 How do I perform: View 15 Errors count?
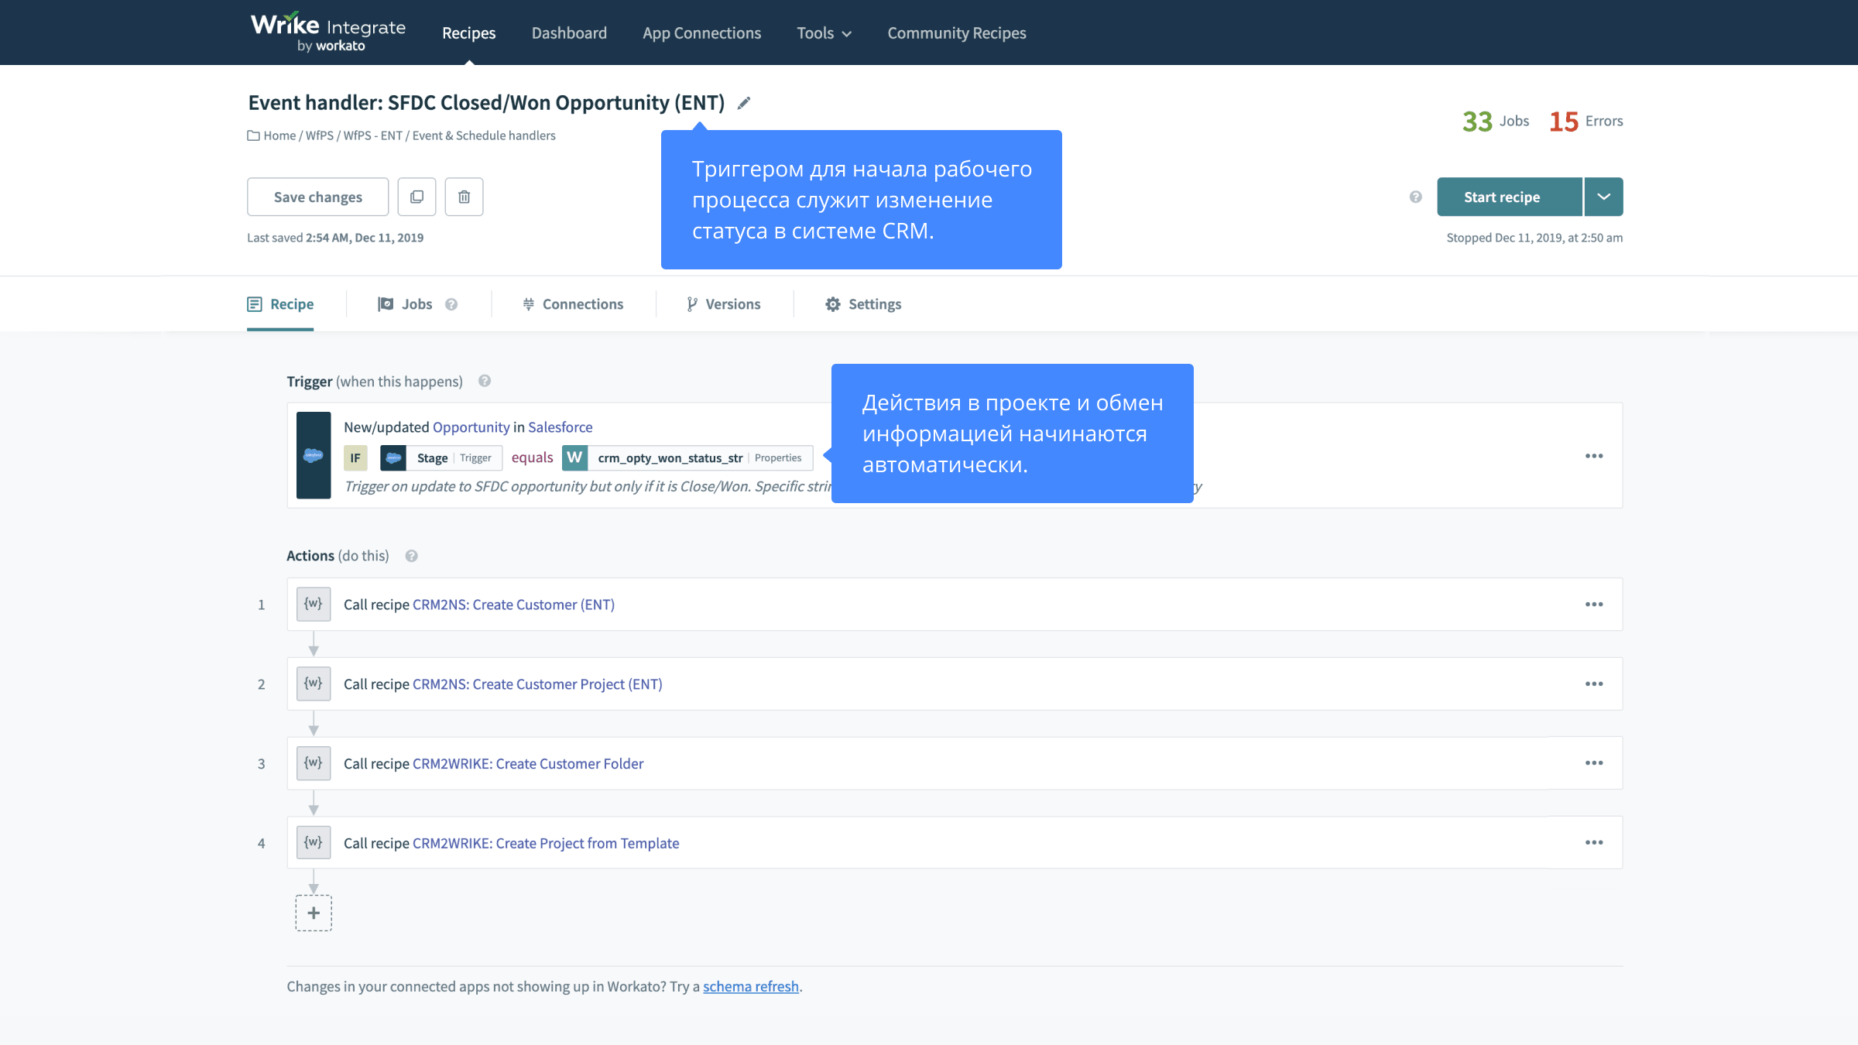click(1585, 121)
